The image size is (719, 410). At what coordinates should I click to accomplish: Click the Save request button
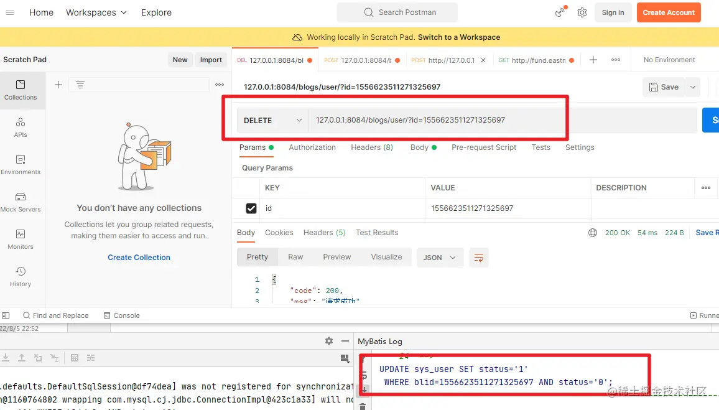tap(664, 87)
